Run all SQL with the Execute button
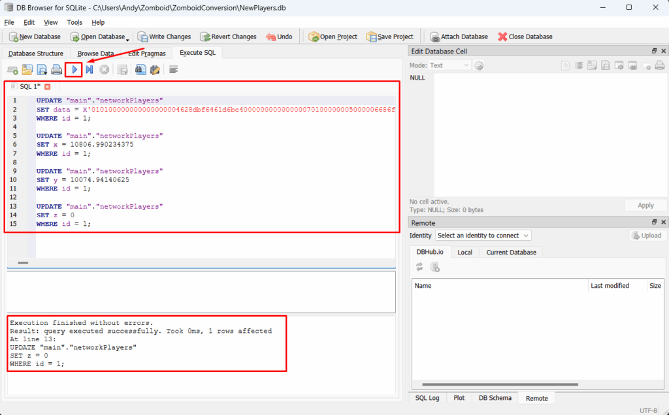Image resolution: width=669 pixels, height=415 pixels. (74, 69)
